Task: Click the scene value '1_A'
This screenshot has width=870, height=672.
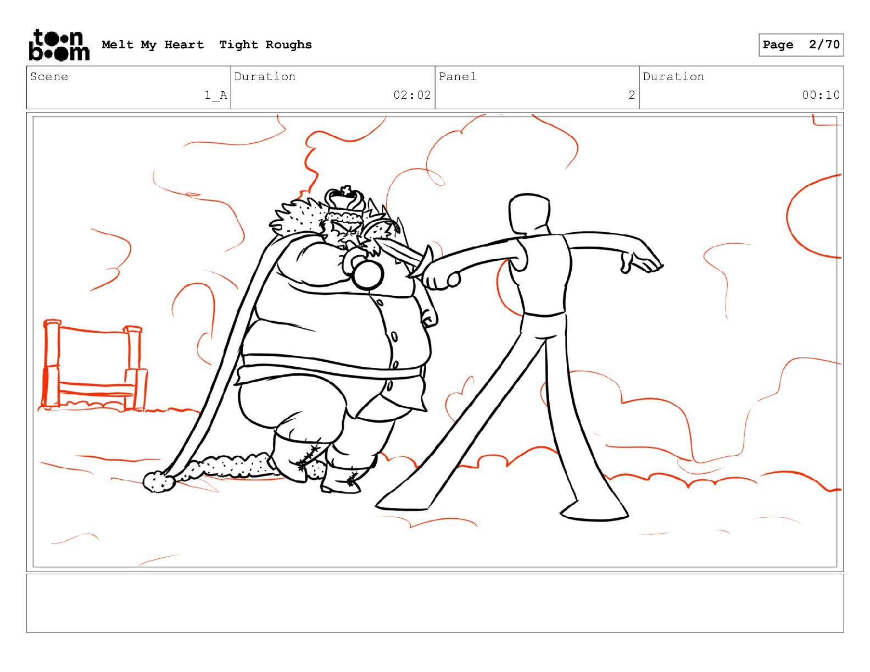Action: 216,96
